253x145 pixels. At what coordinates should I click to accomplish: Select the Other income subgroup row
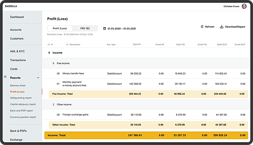pyautogui.click(x=146, y=104)
